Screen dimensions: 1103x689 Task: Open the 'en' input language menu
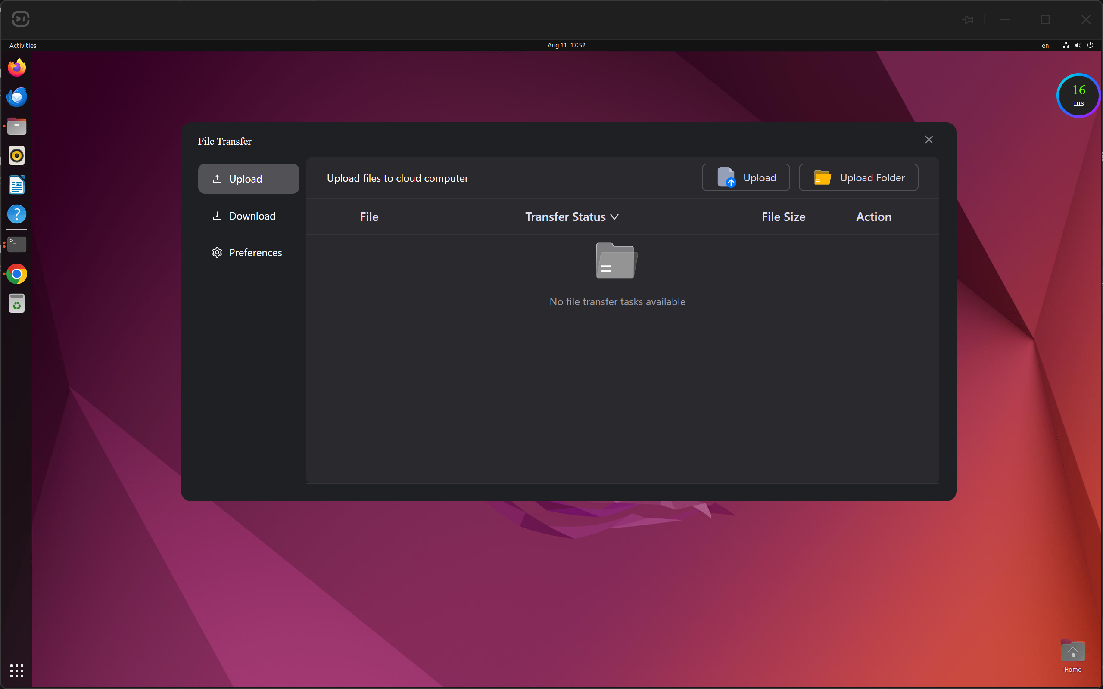1045,46
